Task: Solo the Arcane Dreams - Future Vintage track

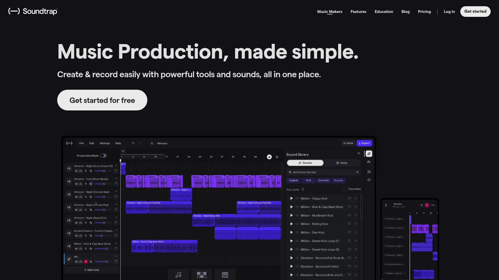Action: [81, 236]
